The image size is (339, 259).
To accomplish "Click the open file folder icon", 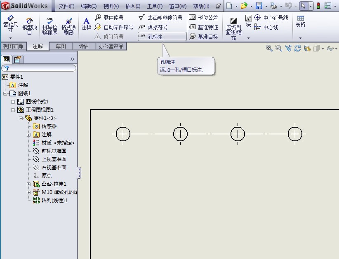I will click(x=244, y=6).
